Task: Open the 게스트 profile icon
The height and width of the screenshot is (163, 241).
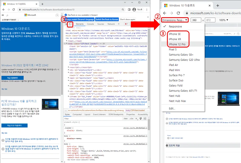Action: (x=137, y=10)
